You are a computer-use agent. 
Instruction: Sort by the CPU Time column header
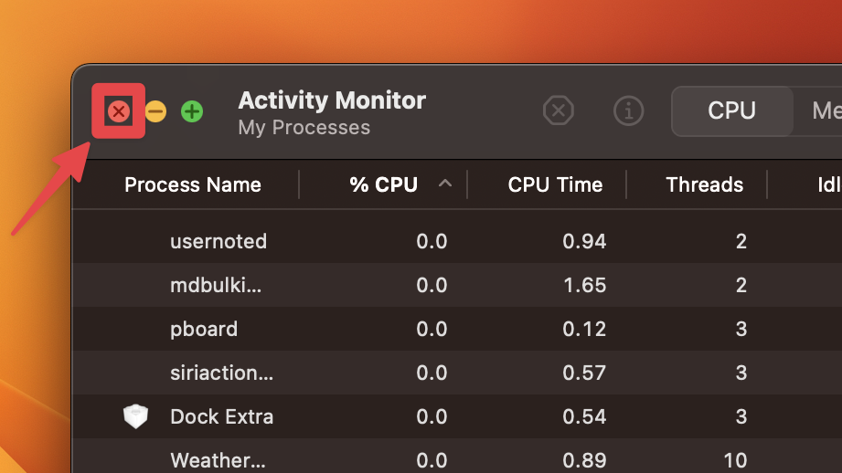coord(555,184)
